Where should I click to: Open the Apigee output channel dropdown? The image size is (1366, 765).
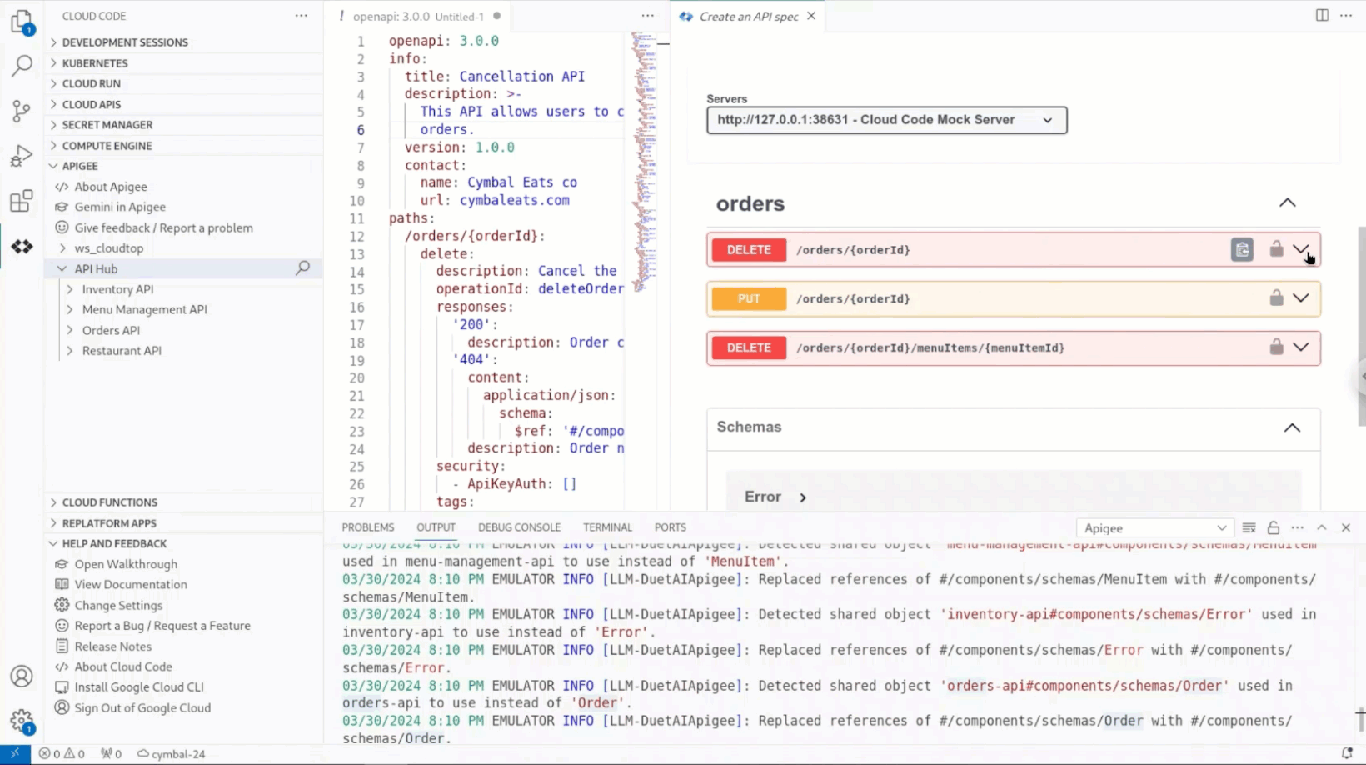(1154, 528)
